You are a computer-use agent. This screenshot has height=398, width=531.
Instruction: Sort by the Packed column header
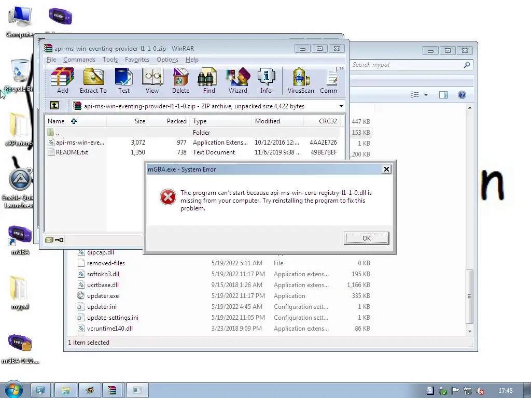[x=169, y=121]
